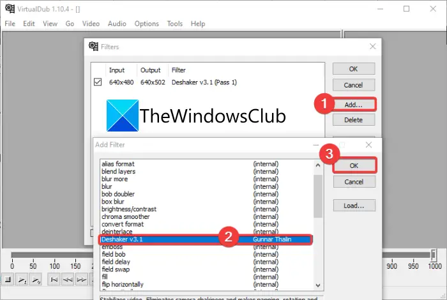Viewport: 447px width, 300px height.
Task: Start input playback preview
Action: pyautogui.click(x=22, y=279)
